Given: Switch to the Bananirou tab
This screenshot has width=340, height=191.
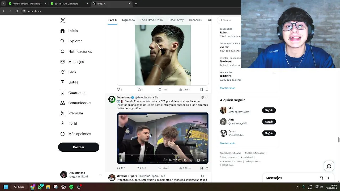Looking at the screenshot, I should point(195,20).
